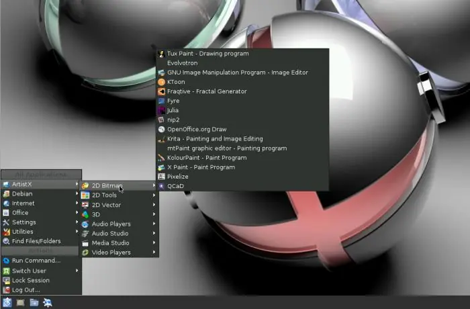Click the GNU Image Manipulation Program label
The width and height of the screenshot is (470, 309).
(238, 73)
